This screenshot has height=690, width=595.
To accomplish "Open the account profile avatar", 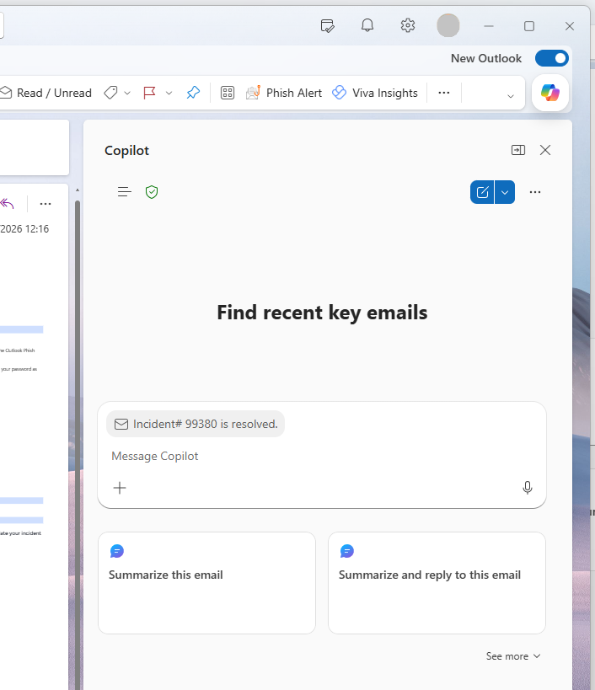I will pos(448,25).
